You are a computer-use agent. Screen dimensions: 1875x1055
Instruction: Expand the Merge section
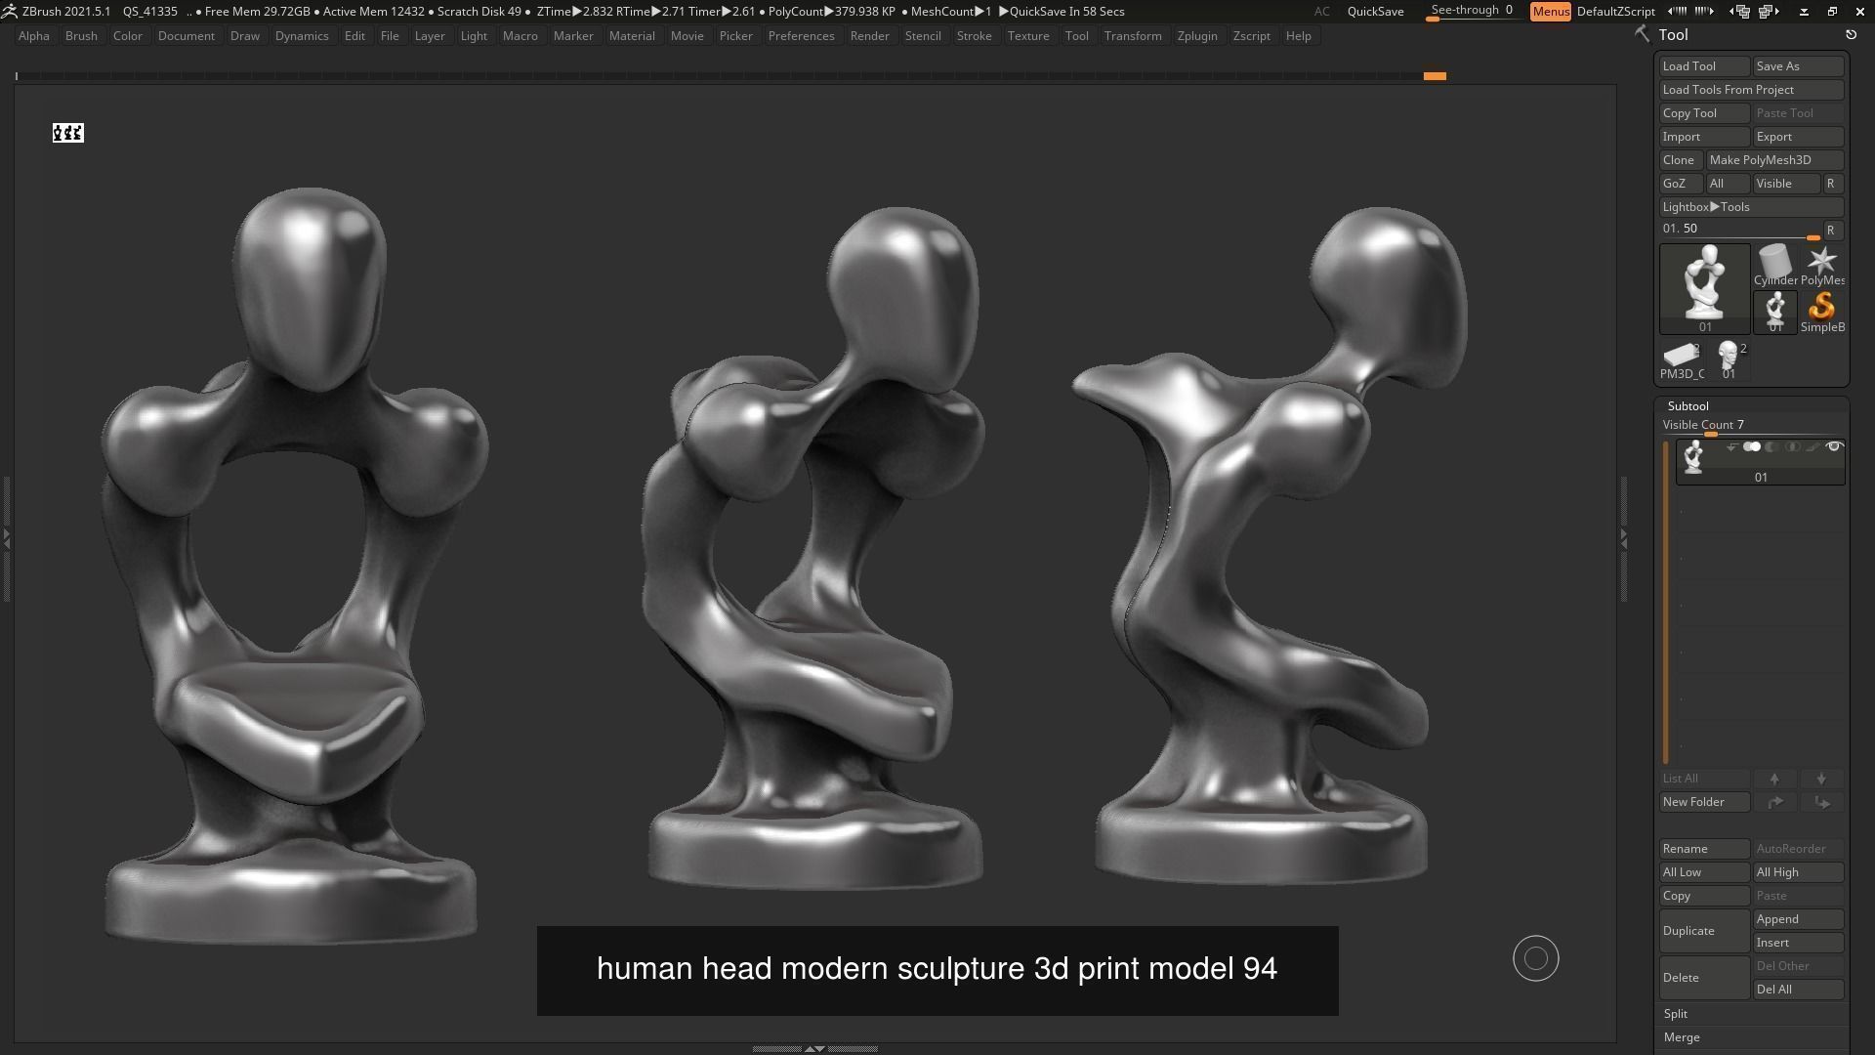pyautogui.click(x=1682, y=1037)
